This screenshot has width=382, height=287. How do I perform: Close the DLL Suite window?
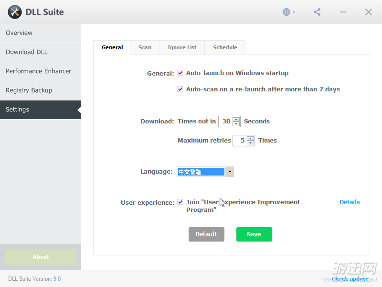(x=368, y=12)
